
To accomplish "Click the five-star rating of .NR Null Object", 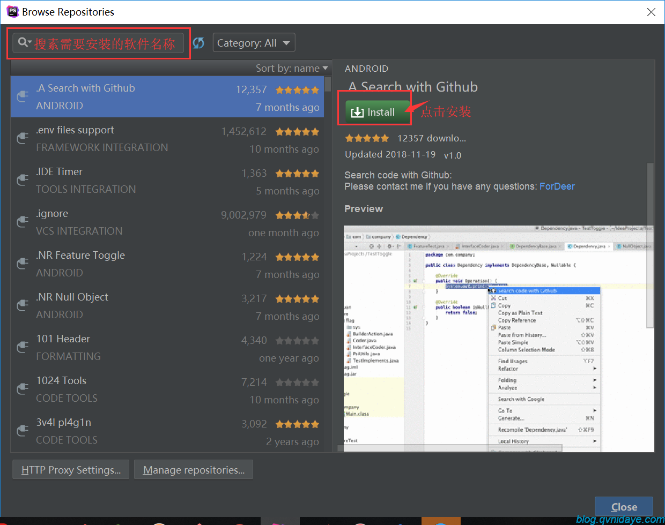I will point(297,299).
